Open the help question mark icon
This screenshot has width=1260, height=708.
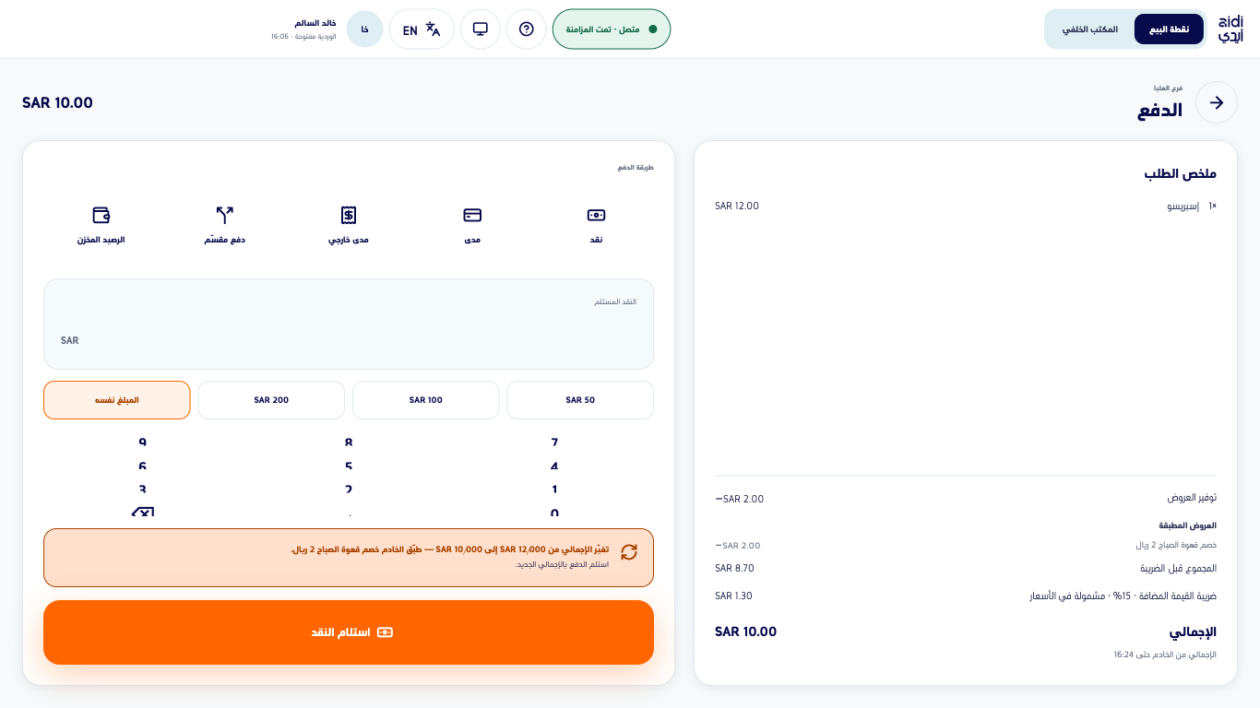pyautogui.click(x=527, y=29)
